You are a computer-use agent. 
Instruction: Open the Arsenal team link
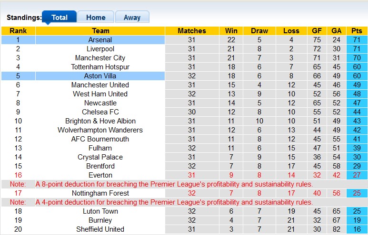coord(100,40)
